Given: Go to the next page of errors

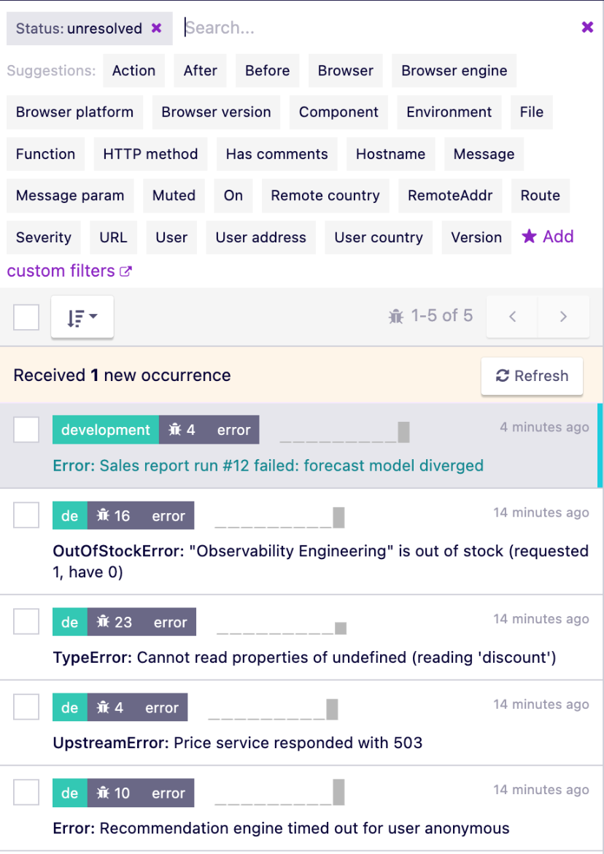Looking at the screenshot, I should [563, 317].
